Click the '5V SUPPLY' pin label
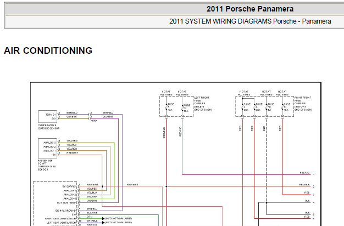Viewport: 344px width, 226px height. coord(69,187)
